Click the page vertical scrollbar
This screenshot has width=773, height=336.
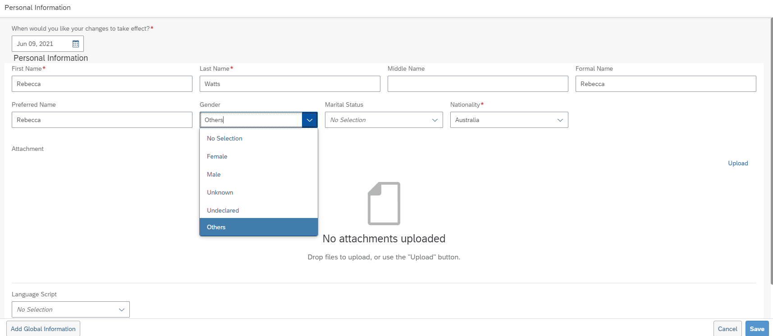[772, 151]
